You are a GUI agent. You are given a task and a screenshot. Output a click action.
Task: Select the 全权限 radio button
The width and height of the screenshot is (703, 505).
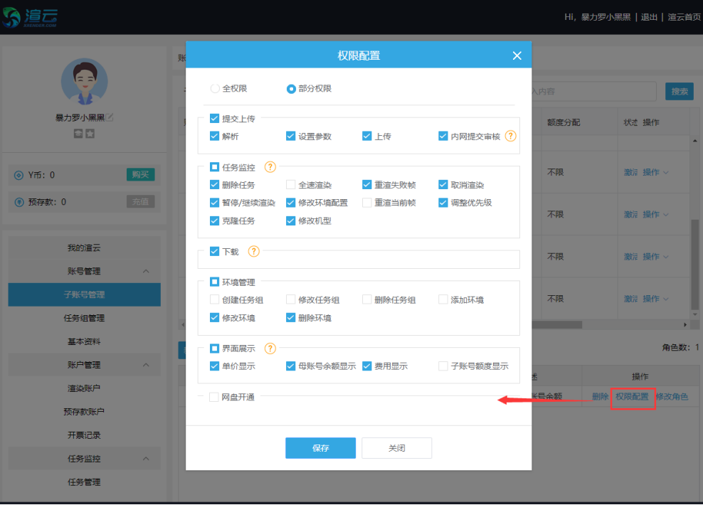[213, 89]
